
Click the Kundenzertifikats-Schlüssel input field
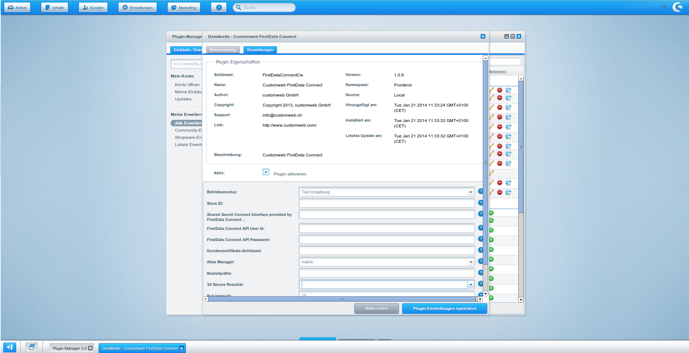pos(387,251)
